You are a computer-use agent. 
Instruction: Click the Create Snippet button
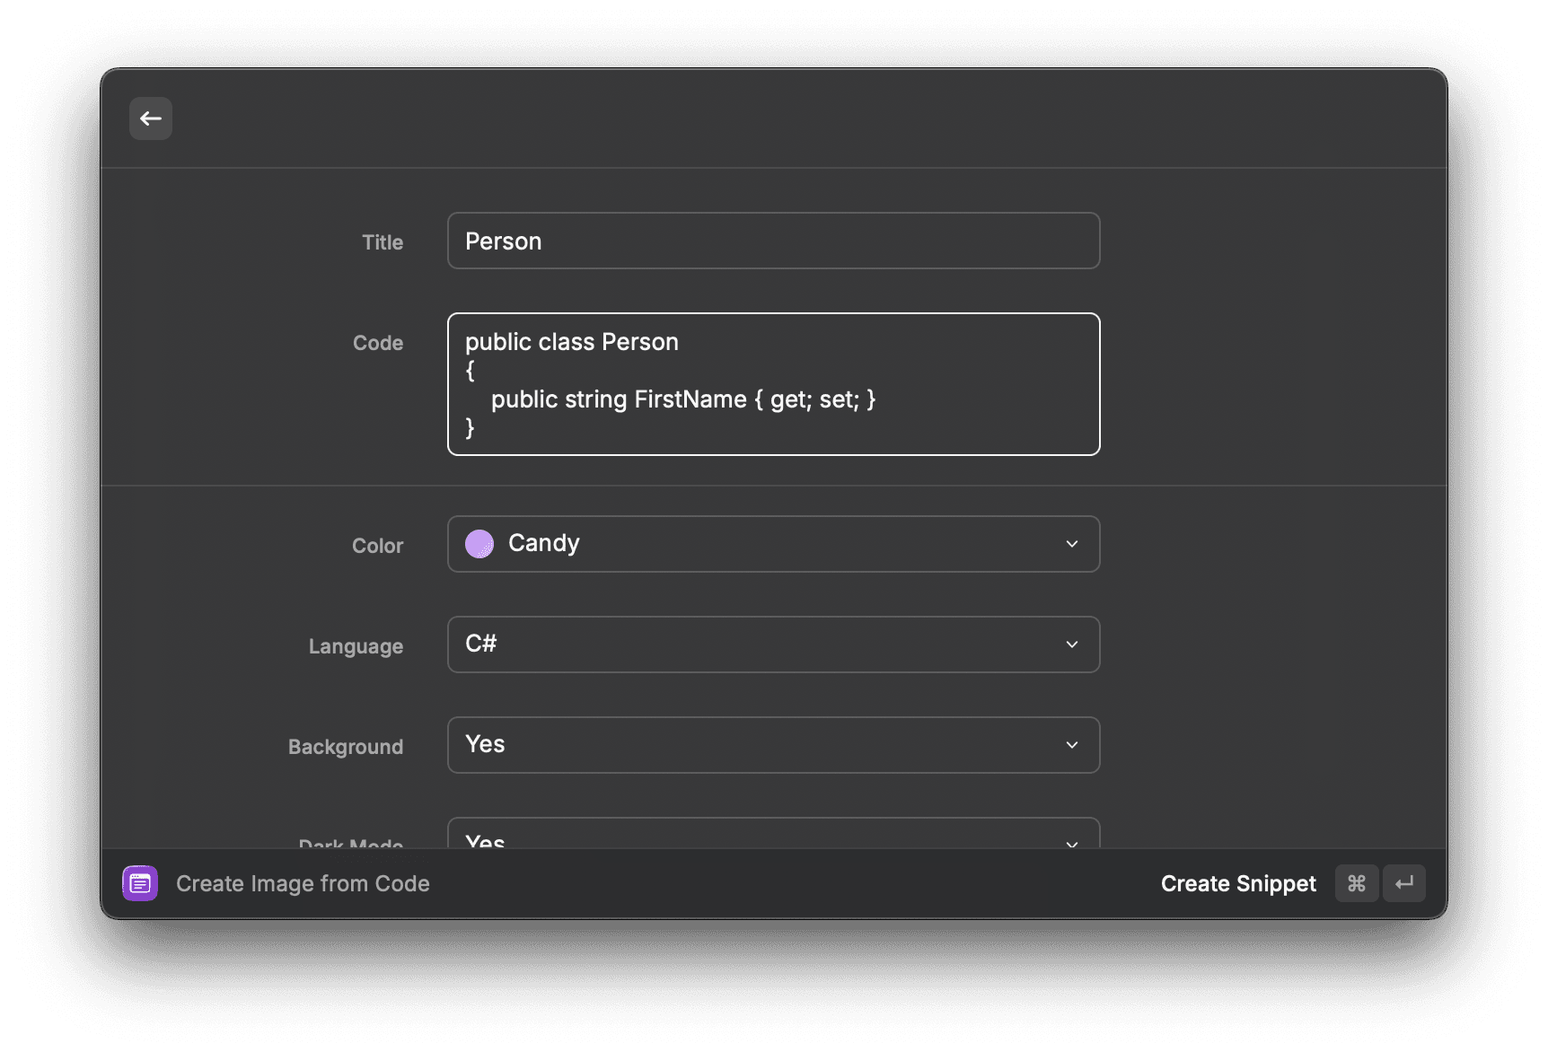[1237, 883]
